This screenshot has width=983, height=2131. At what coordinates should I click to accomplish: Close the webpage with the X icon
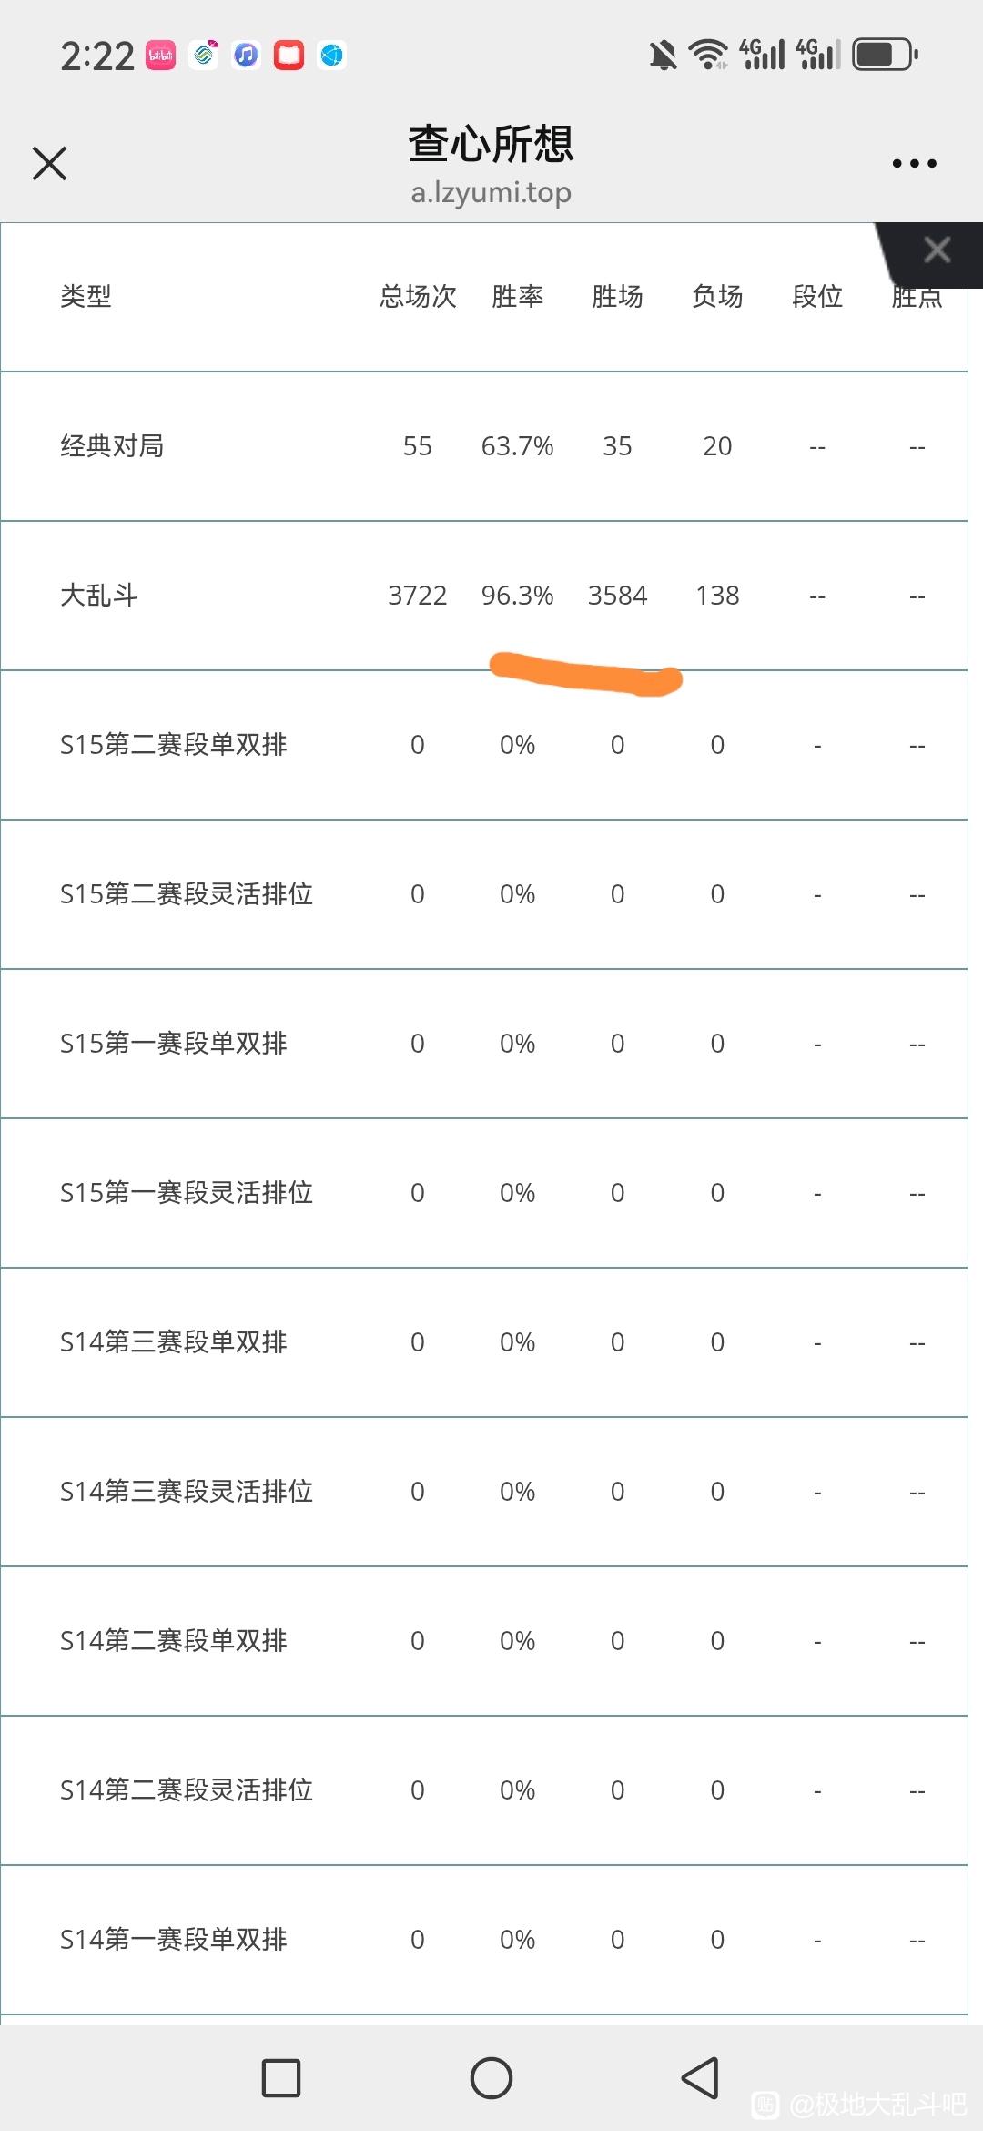pos(49,164)
